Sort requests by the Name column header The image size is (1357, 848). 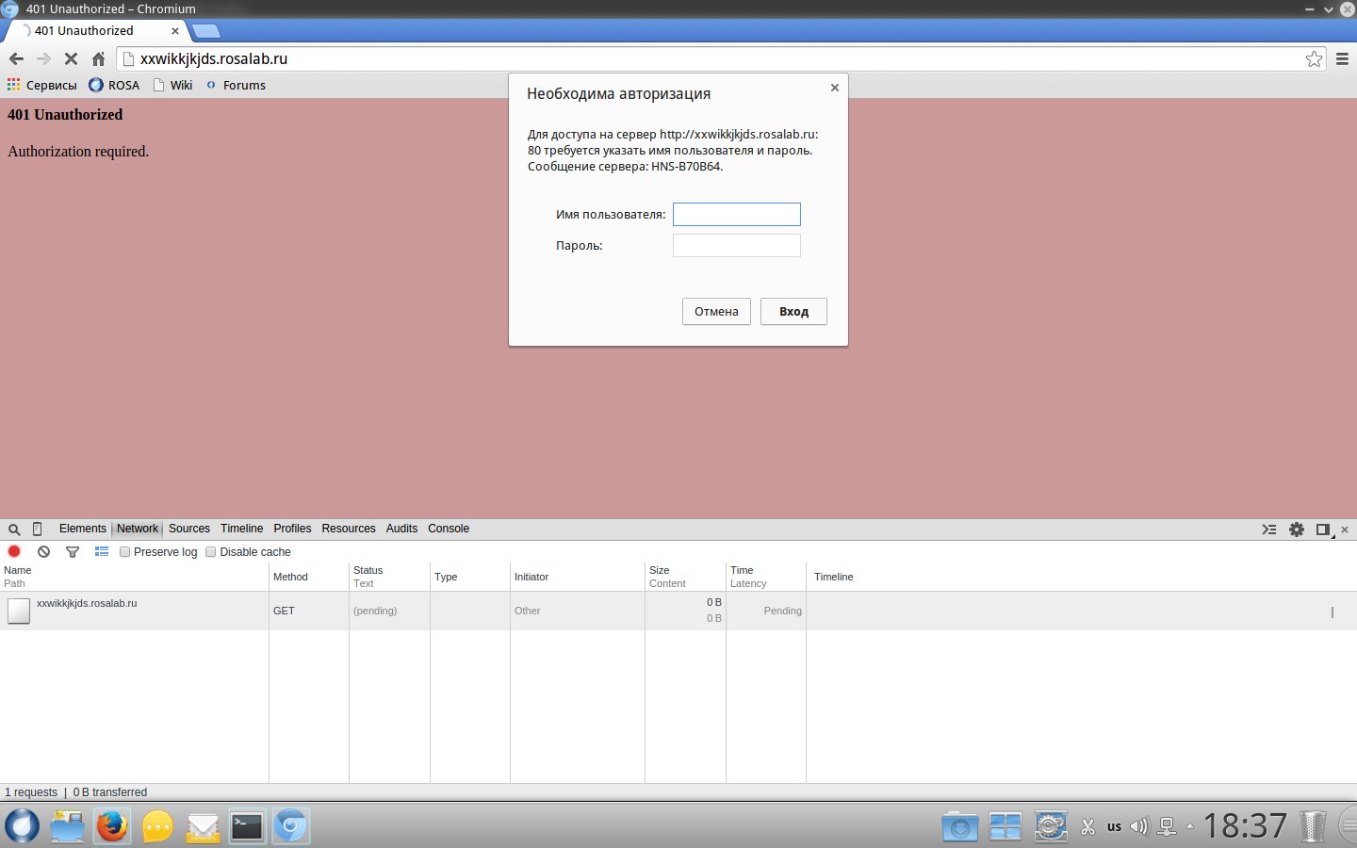click(x=134, y=577)
